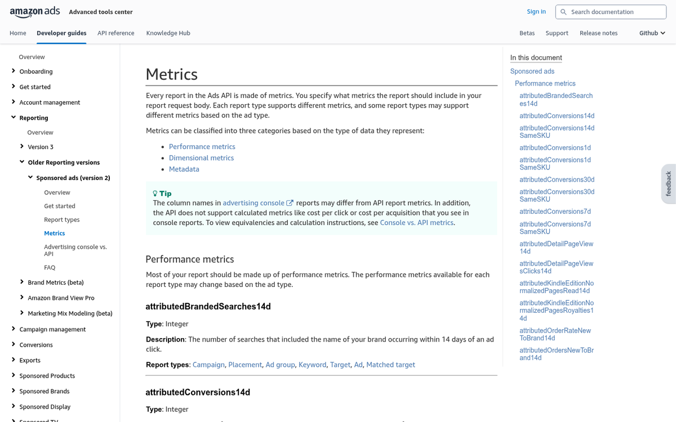Click the Campaign report type link
The image size is (676, 422).
coord(208,364)
